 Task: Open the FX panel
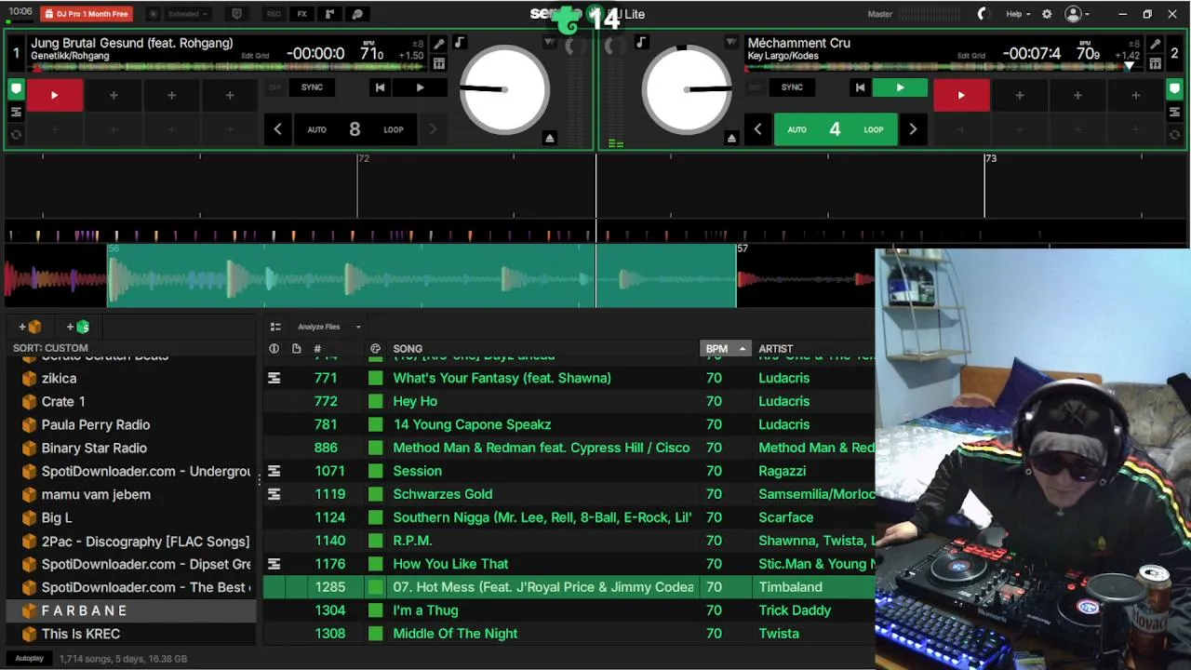click(x=301, y=14)
